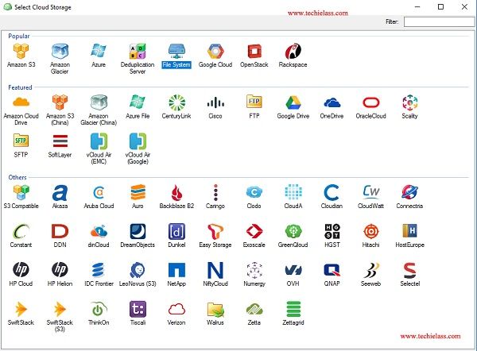Select the Akaza icon

point(60,192)
